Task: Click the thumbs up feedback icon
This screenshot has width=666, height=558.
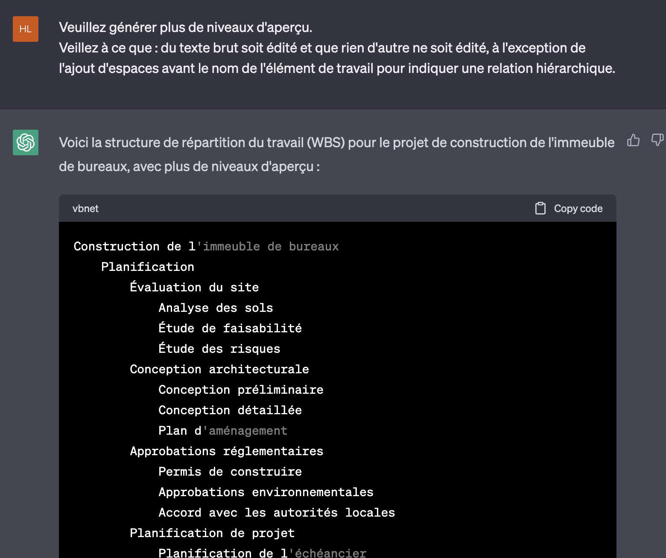Action: (634, 140)
